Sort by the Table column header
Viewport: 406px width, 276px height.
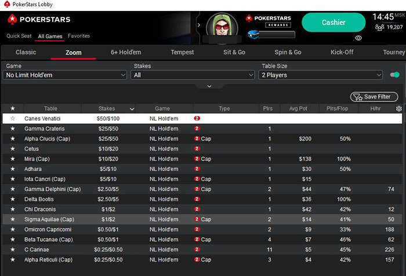pos(50,108)
